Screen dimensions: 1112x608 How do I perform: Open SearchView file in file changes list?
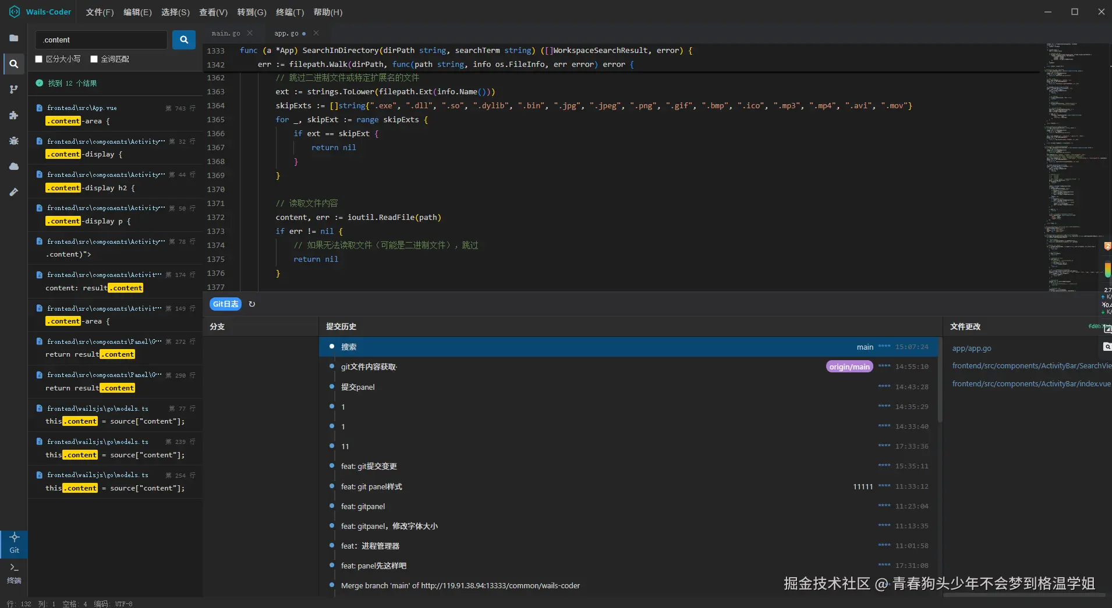click(x=1032, y=366)
